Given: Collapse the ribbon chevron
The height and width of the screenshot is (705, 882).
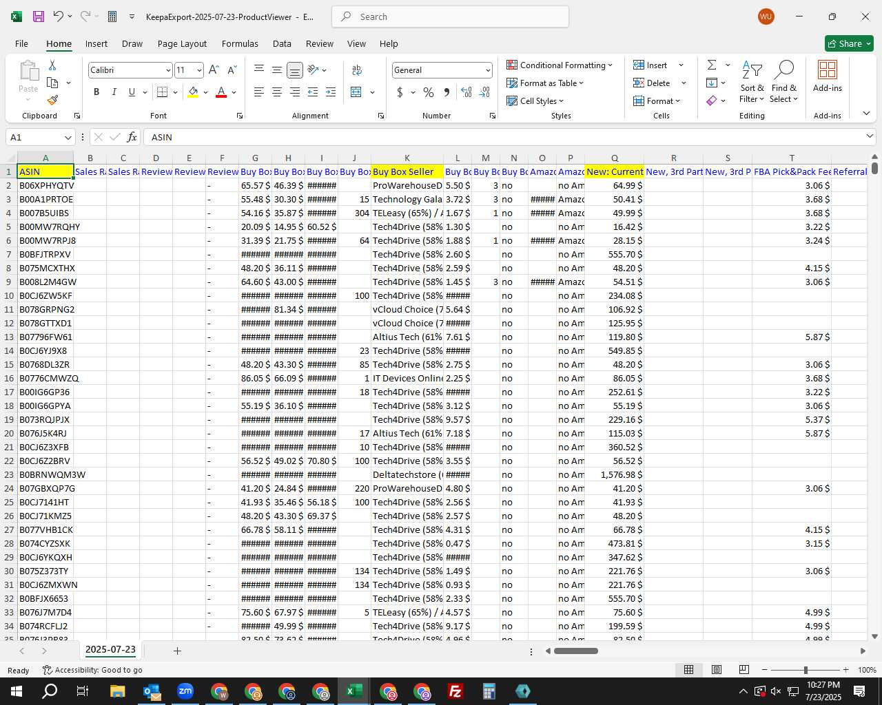Looking at the screenshot, I should (x=866, y=114).
